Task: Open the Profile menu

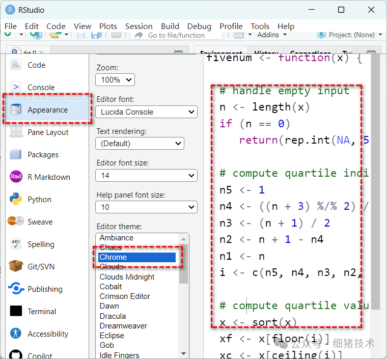Action: (231, 26)
